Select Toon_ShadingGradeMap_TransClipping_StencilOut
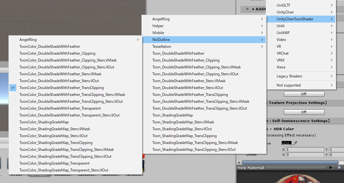Image resolution: width=344 pixels, height=183 pixels. 204,150
